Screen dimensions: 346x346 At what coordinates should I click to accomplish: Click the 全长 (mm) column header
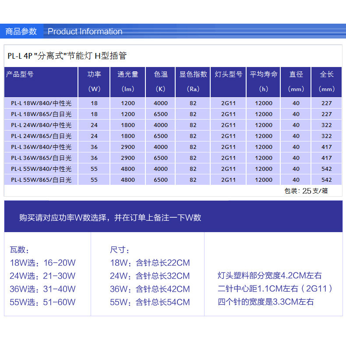[x=327, y=81]
